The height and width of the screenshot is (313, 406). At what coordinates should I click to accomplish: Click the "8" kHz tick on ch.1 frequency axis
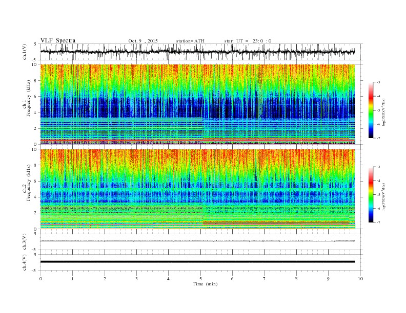[36, 81]
